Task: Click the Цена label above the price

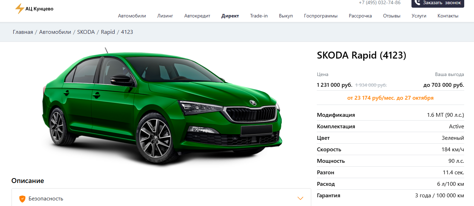Action: coord(323,75)
